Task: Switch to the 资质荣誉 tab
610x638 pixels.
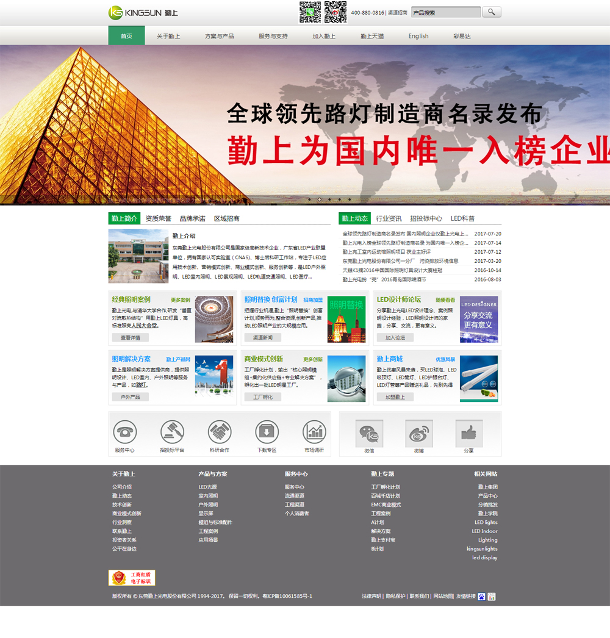Action: pyautogui.click(x=159, y=218)
